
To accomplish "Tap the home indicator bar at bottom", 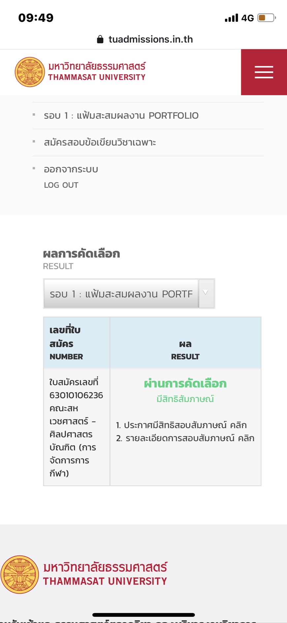I will [x=143, y=615].
